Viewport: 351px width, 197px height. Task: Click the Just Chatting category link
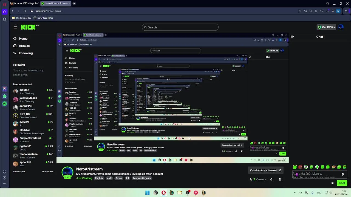[84, 178]
